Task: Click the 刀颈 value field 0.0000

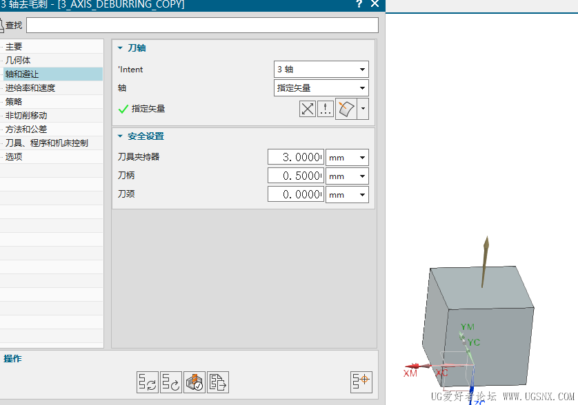Action: (x=296, y=194)
